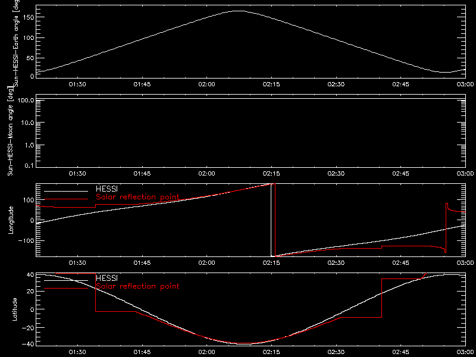Viewport: 476px width, 357px height.
Task: Click the 100 tick label on Earth angle axis
Action: point(27,37)
